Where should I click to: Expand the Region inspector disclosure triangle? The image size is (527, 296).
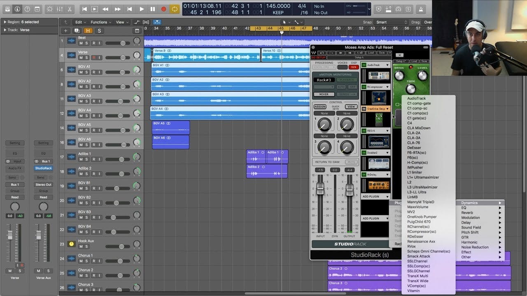(x=5, y=22)
